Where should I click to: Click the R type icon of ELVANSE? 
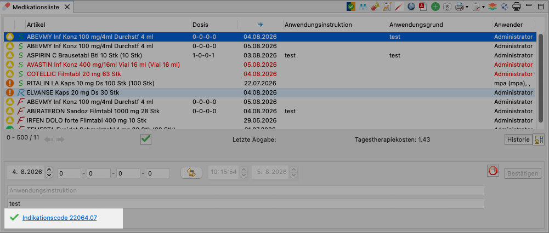tap(21, 92)
